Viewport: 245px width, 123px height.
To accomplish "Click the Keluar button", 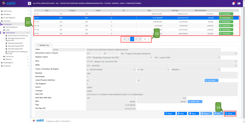I will 230,113.
